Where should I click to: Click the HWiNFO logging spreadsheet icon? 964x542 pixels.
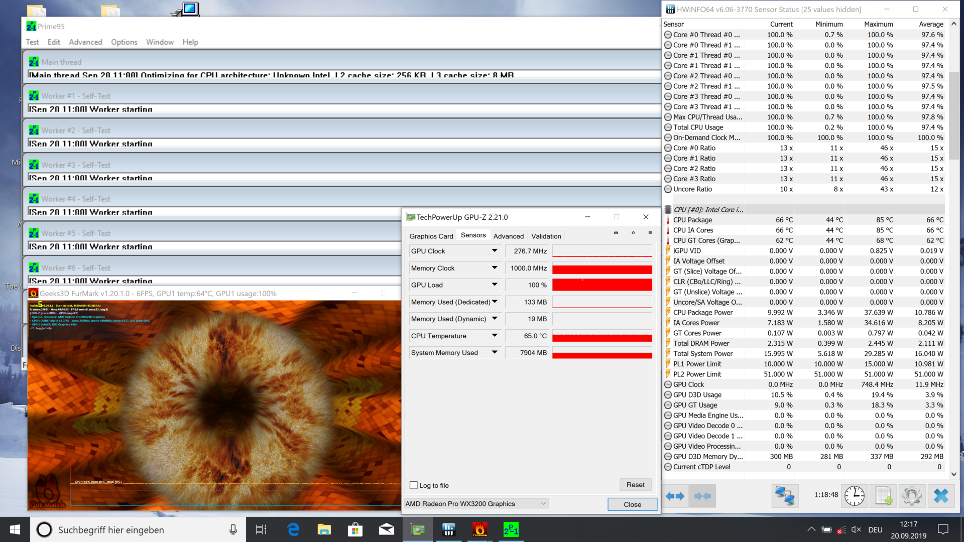tap(884, 496)
